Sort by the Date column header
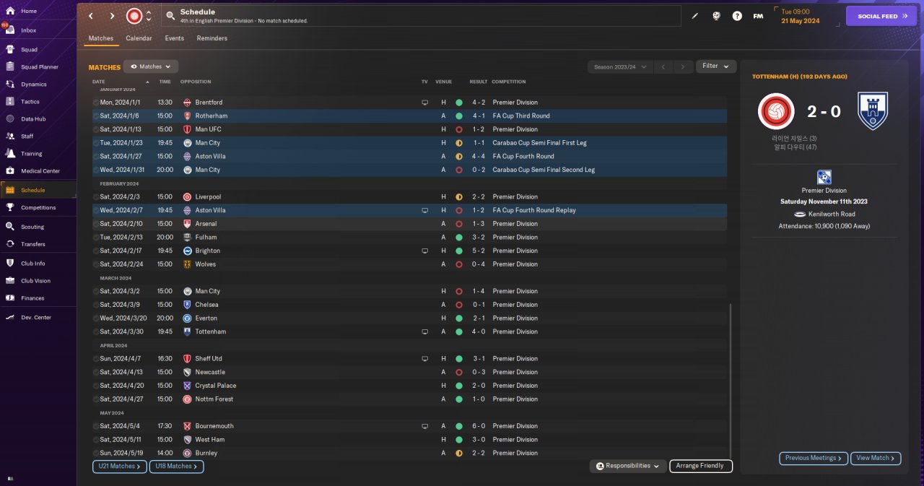The image size is (924, 486). 99,82
